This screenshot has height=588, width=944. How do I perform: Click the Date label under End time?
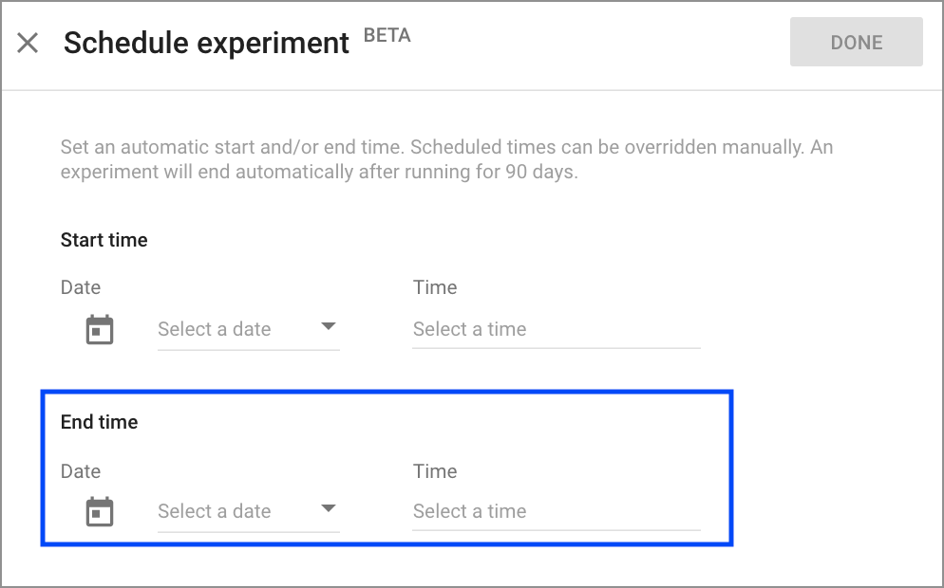tap(81, 471)
